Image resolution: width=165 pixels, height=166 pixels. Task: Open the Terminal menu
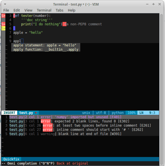(x=44, y=10)
